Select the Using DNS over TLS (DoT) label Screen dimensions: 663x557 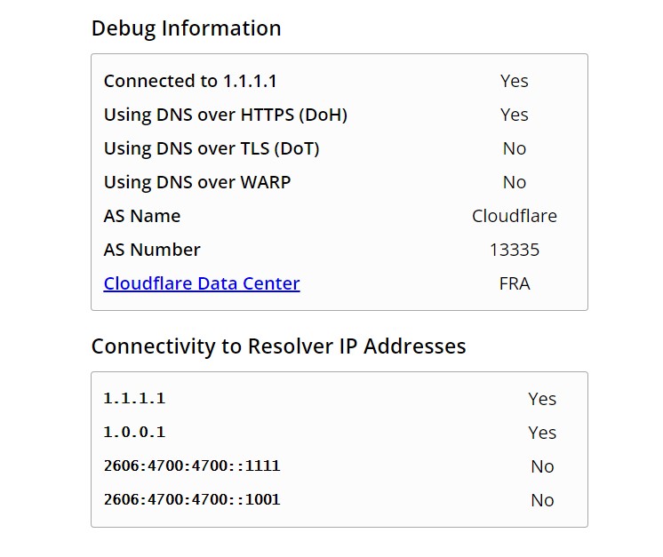pos(212,148)
